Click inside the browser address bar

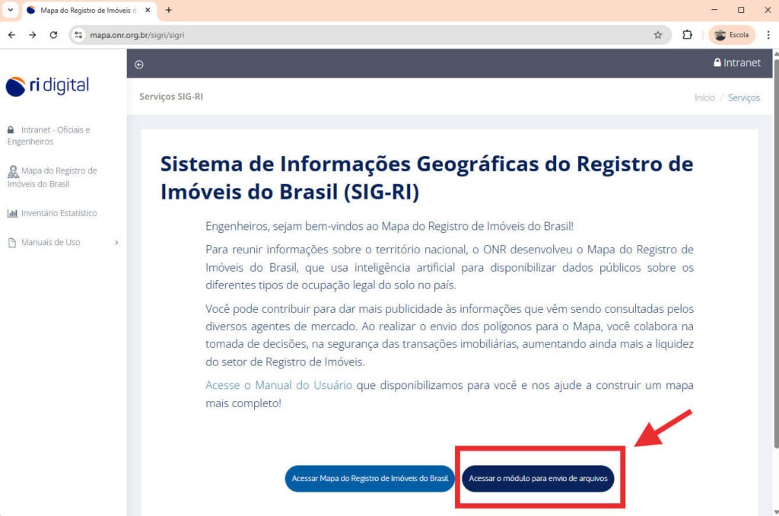click(x=228, y=34)
